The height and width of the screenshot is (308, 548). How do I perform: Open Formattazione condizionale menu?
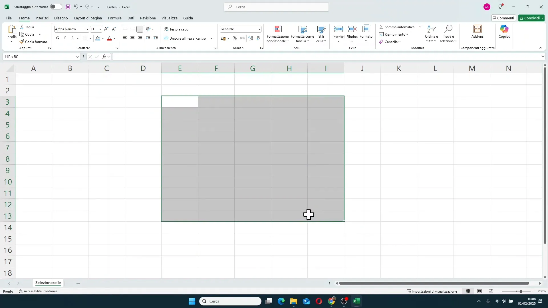[278, 34]
